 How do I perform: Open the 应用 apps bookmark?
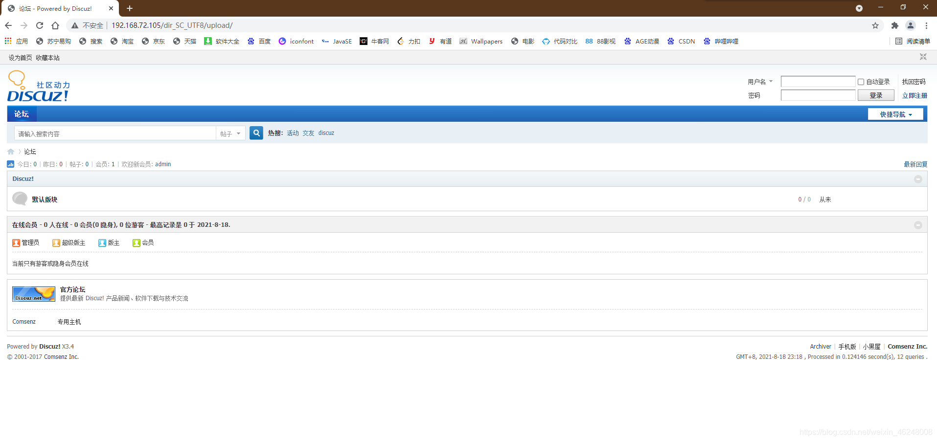pos(16,41)
